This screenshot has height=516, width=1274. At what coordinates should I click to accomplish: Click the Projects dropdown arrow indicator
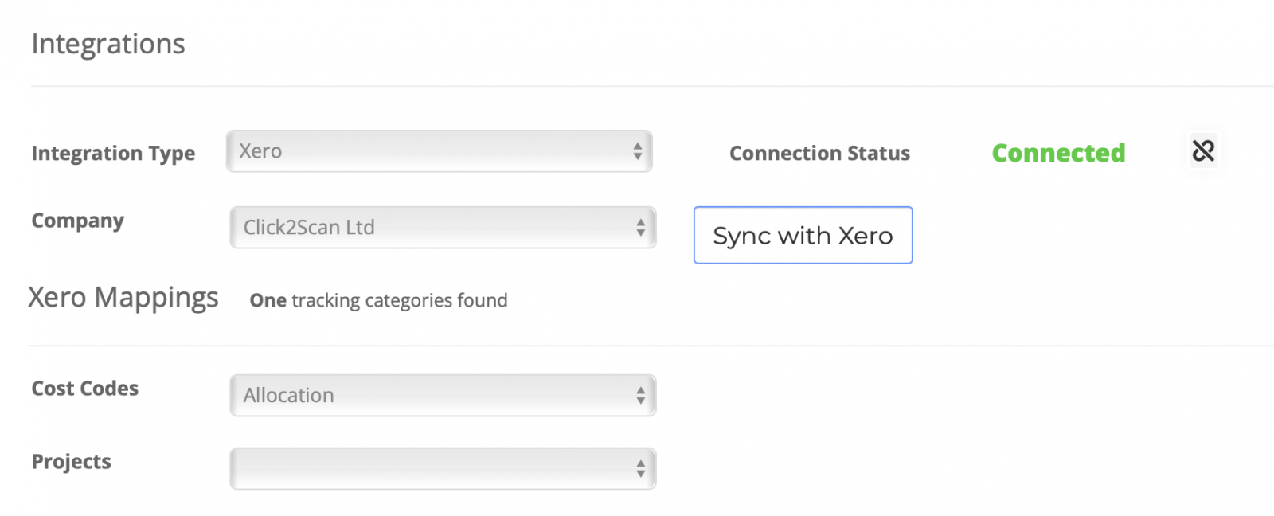[x=641, y=469]
